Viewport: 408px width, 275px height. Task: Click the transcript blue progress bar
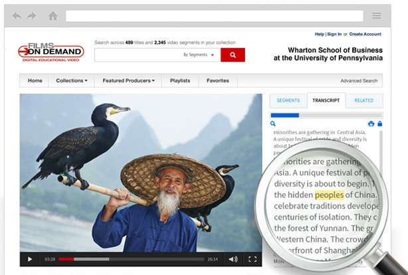285,116
